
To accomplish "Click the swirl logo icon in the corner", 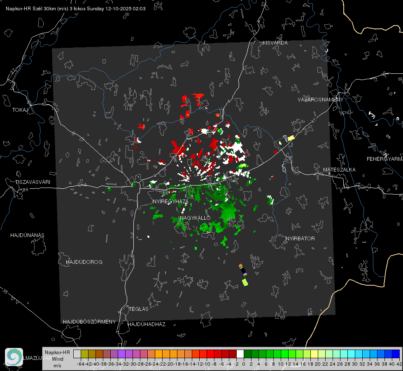I will [14, 357].
